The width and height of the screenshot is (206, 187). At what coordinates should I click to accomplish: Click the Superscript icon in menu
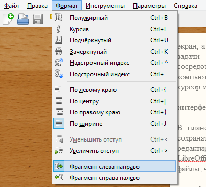point(59,63)
